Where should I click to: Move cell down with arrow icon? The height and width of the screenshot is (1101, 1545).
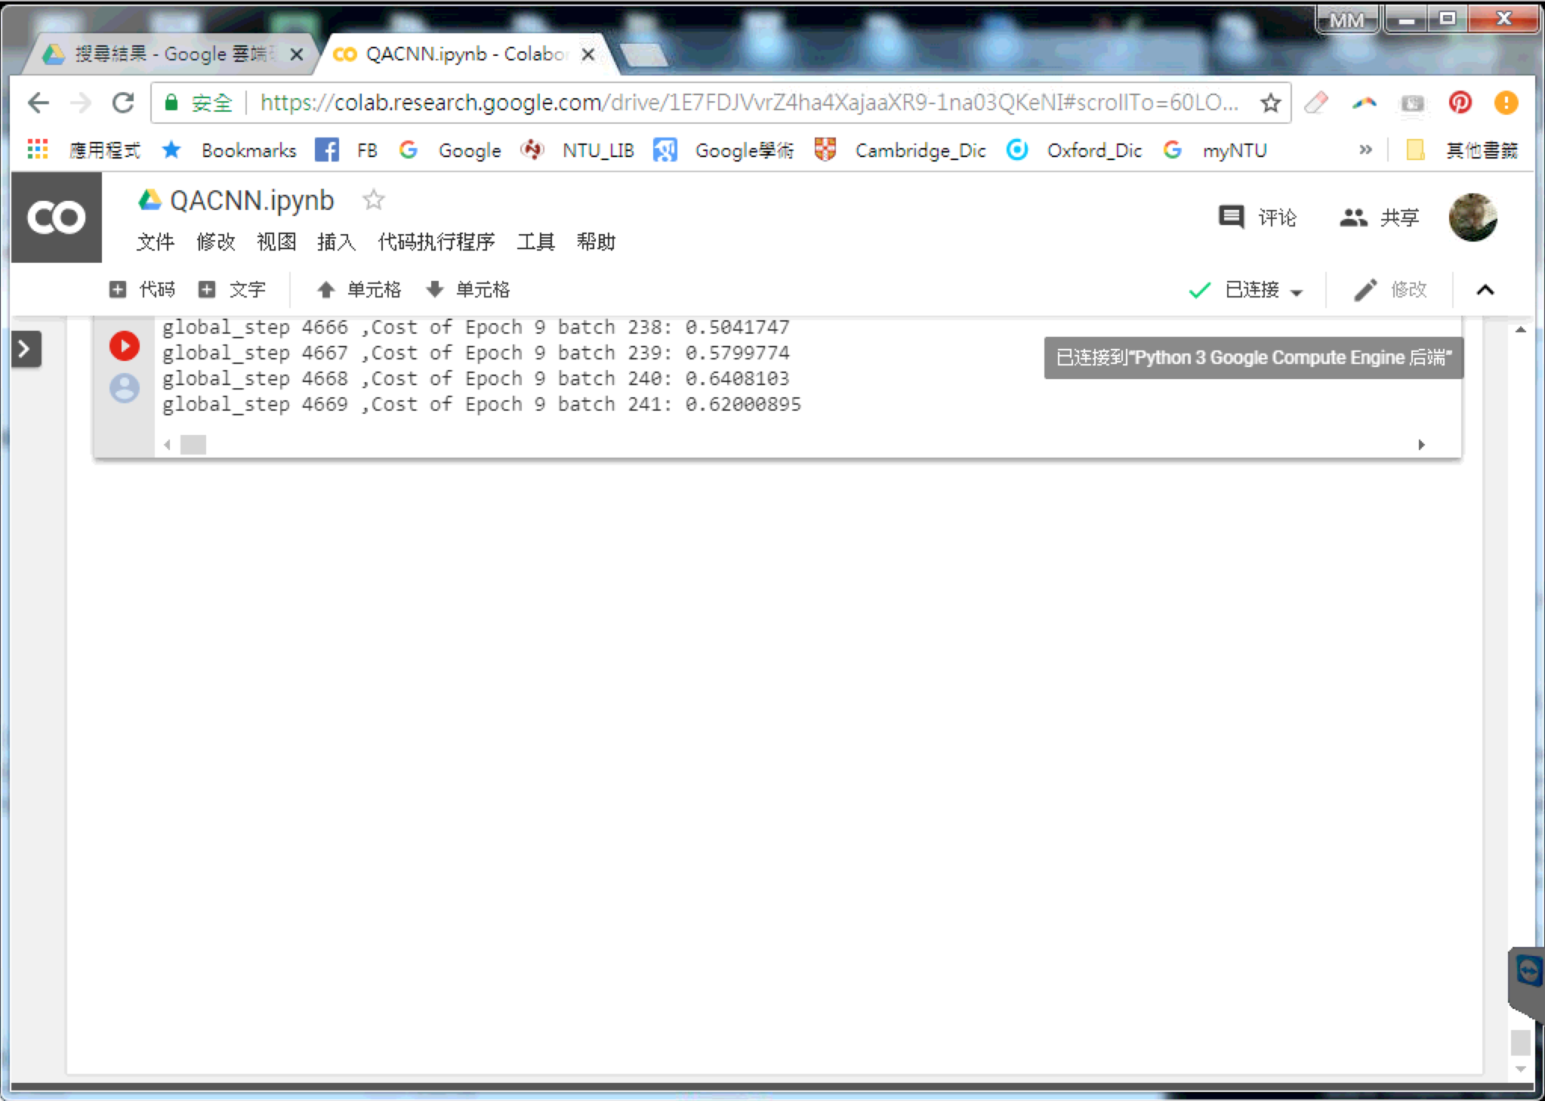[435, 289]
